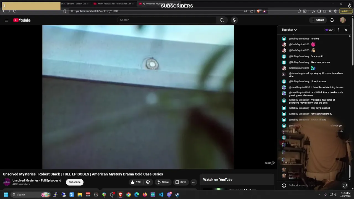
Task: Like the video with thumbs up
Action: (x=136, y=182)
